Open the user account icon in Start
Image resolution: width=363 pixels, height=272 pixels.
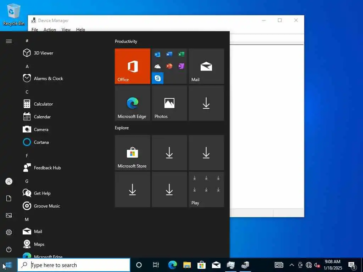click(x=9, y=181)
